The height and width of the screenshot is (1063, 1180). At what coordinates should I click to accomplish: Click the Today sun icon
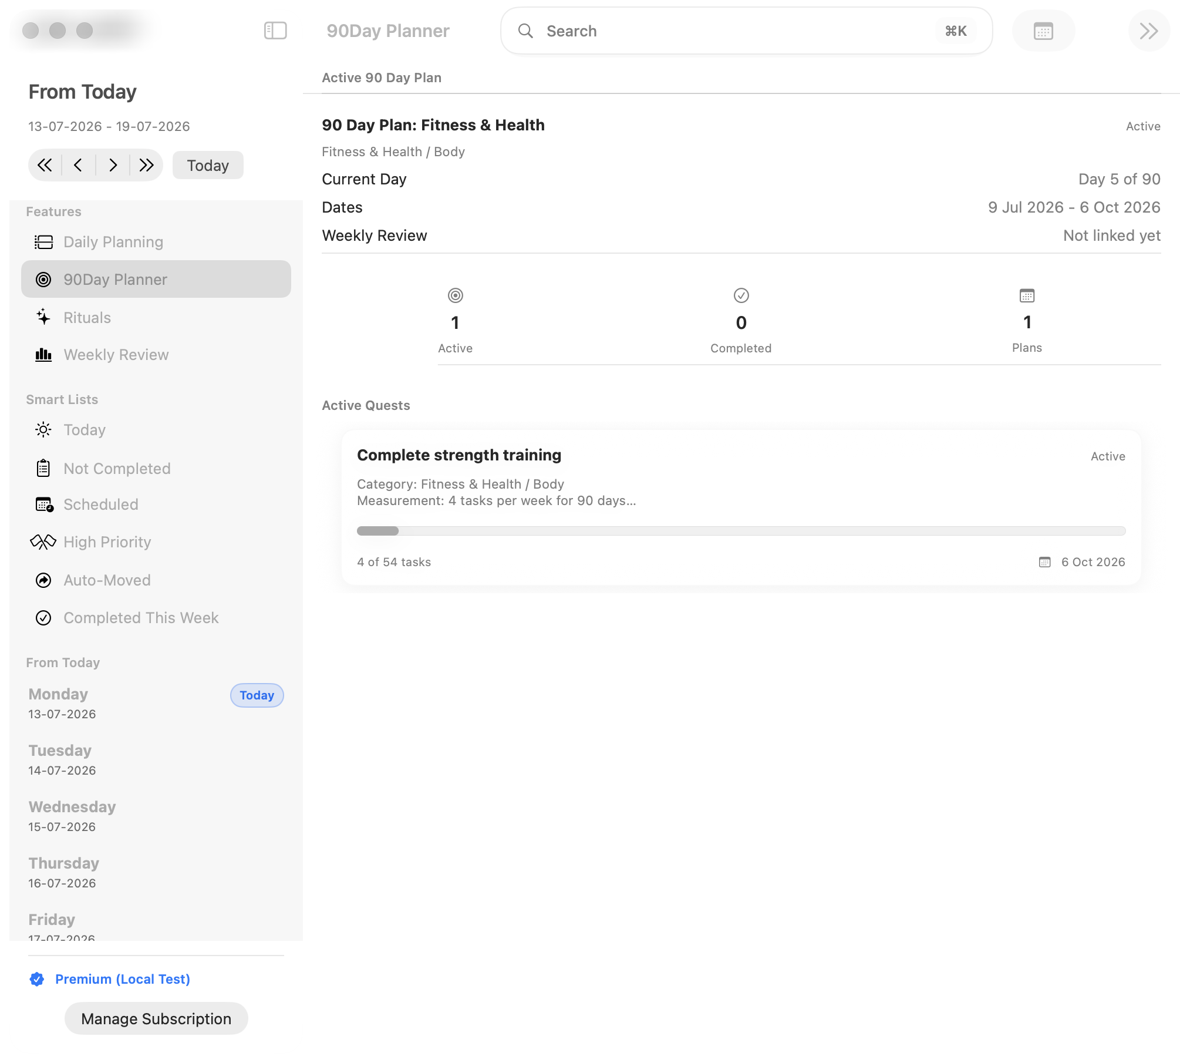(43, 430)
